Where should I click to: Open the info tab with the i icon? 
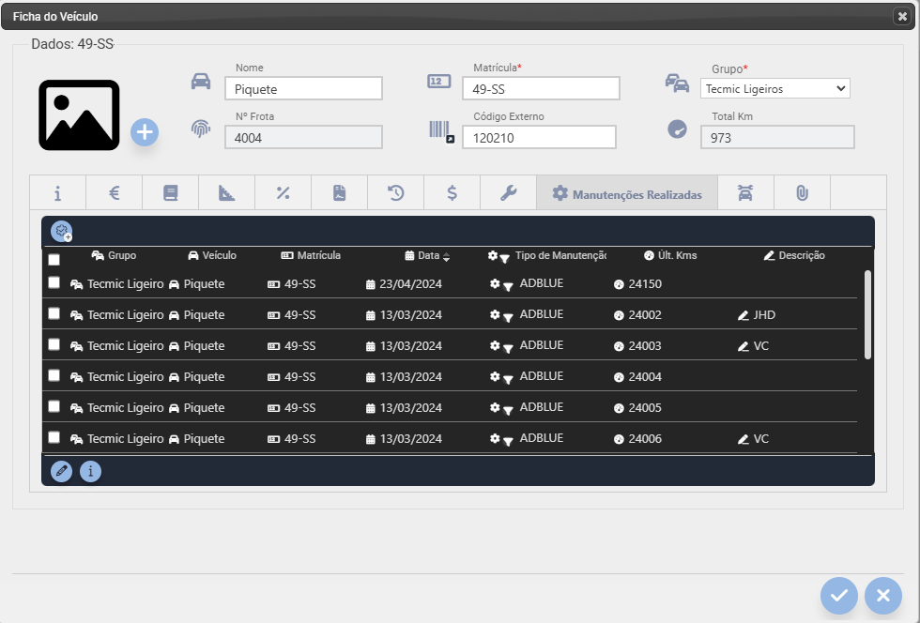tap(57, 192)
